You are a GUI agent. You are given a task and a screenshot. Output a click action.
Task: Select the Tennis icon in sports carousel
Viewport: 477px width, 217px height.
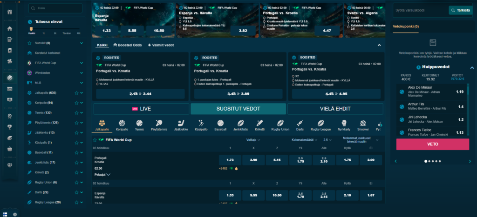[x=139, y=123]
